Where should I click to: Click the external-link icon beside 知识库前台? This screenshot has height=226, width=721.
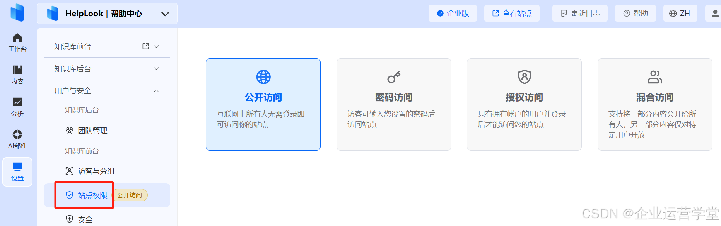145,46
